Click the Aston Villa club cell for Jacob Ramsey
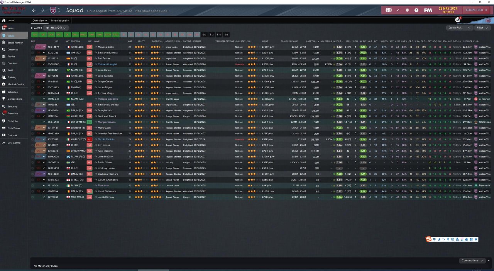Screen dimensions: 494x271 482,197
